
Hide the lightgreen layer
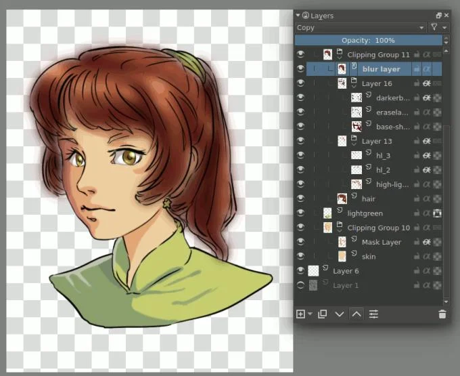pyautogui.click(x=301, y=213)
